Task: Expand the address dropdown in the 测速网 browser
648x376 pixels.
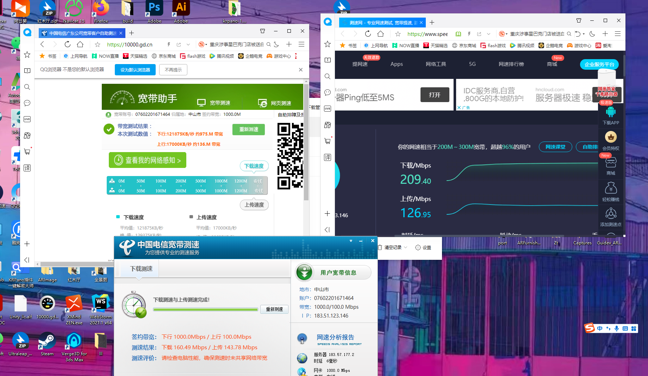Action: pos(489,34)
